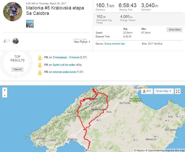Open the Improve this map link
Image resolution: width=185 pixels, height=152 pixels.
click(175, 150)
